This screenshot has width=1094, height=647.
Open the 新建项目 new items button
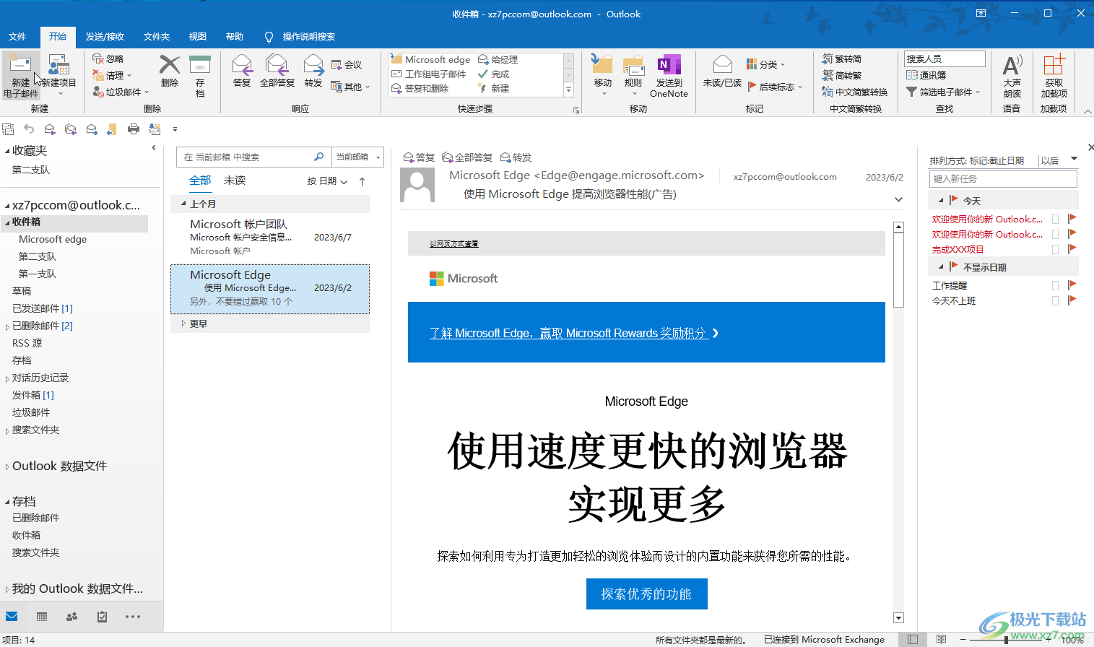tap(58, 76)
